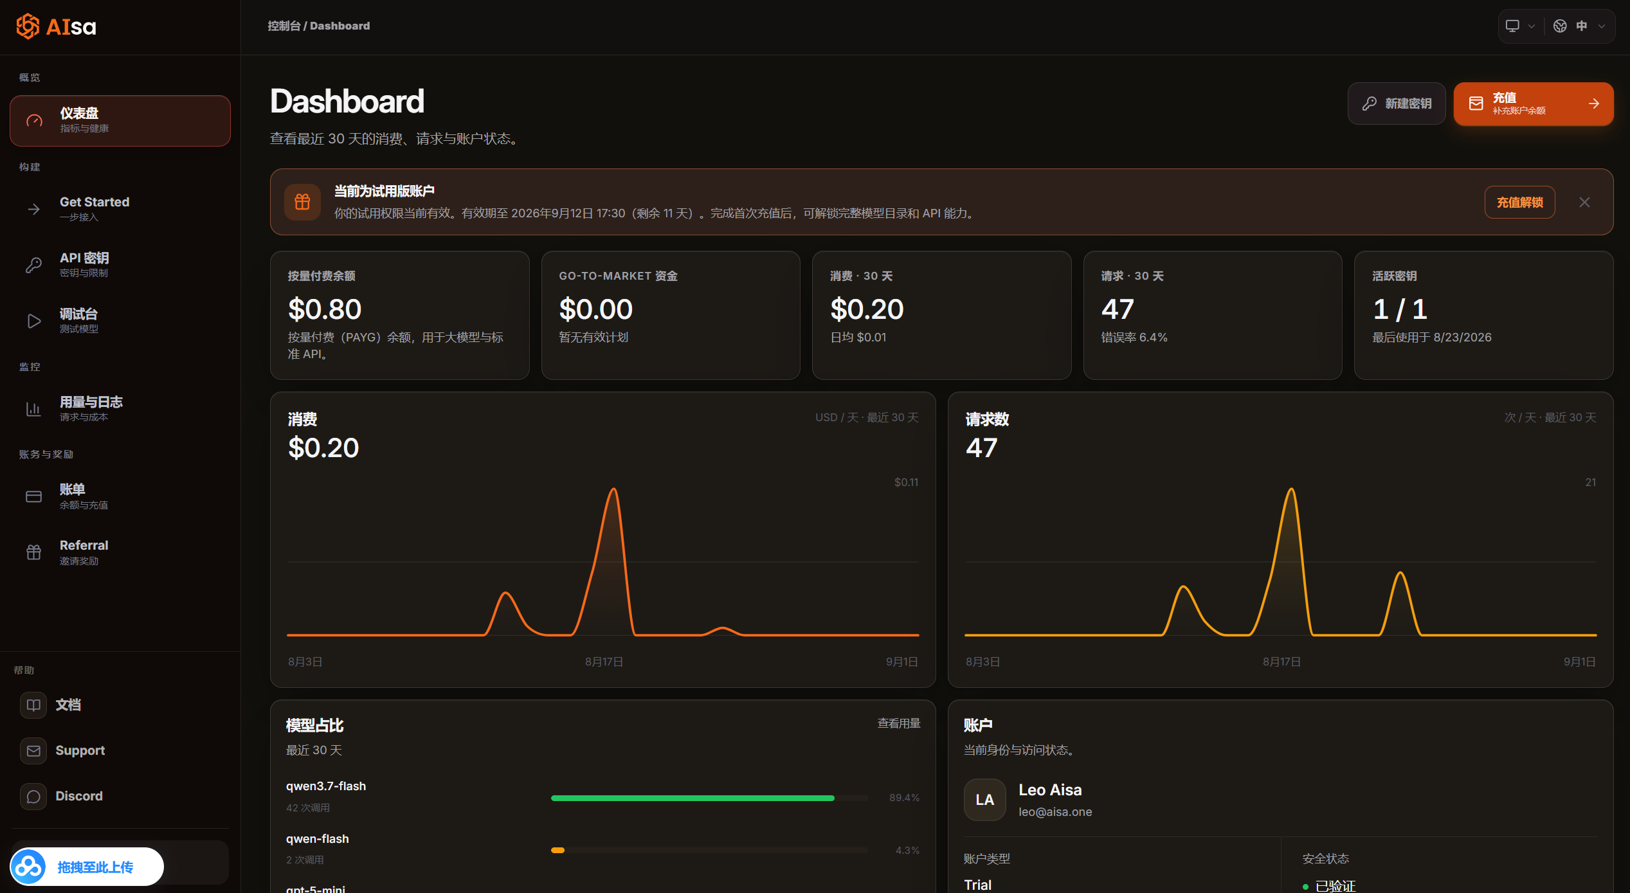This screenshot has width=1630, height=893.
Task: Open the 调试台 playground page
Action: 120,321
